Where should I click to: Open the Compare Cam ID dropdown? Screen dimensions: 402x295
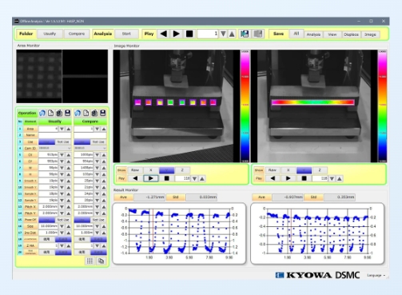[x=90, y=148]
